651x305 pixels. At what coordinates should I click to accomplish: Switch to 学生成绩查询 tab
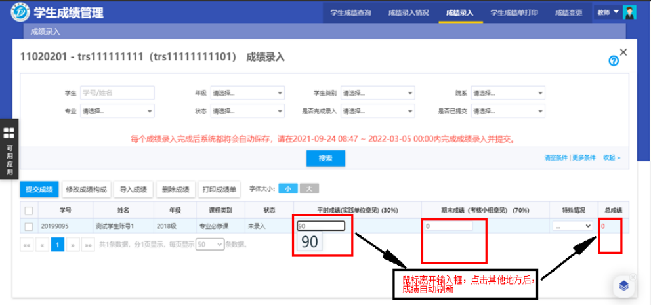click(x=351, y=12)
